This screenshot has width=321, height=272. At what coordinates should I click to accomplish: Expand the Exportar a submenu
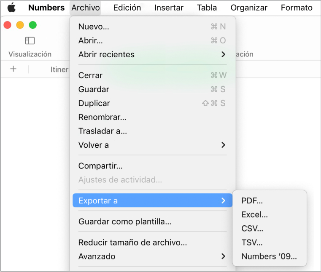(x=153, y=200)
